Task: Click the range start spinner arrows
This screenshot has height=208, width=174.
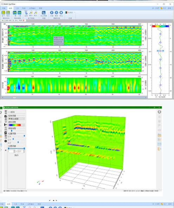Action: [14, 151]
